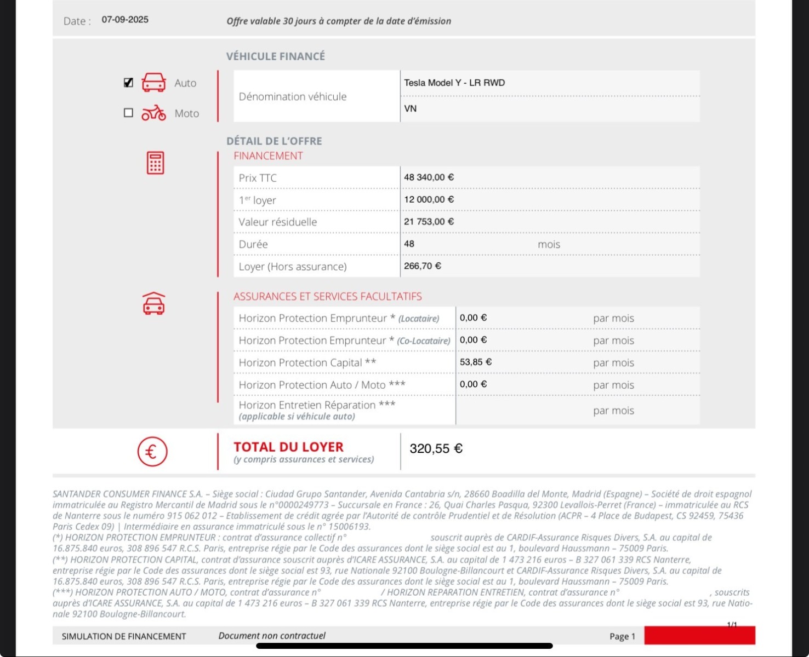This screenshot has height=657, width=809.
Task: Click the '1er loyer' row label
Action: tap(257, 200)
